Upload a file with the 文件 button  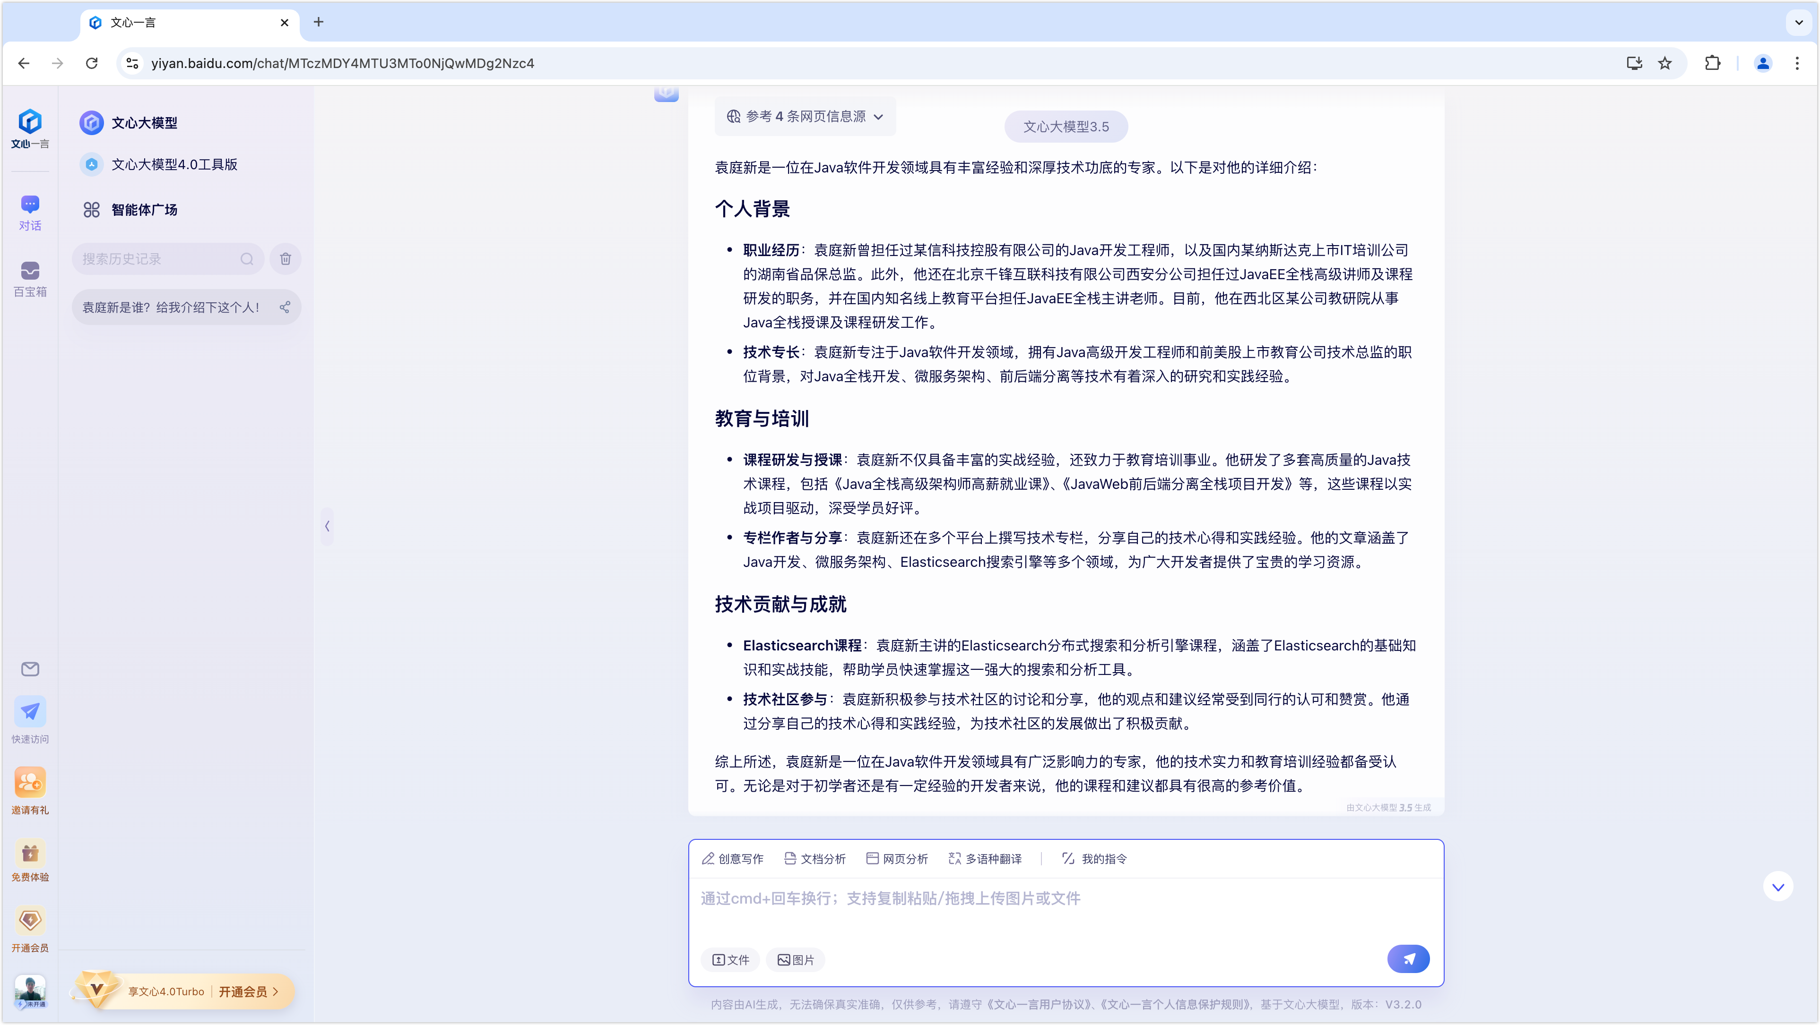tap(730, 959)
